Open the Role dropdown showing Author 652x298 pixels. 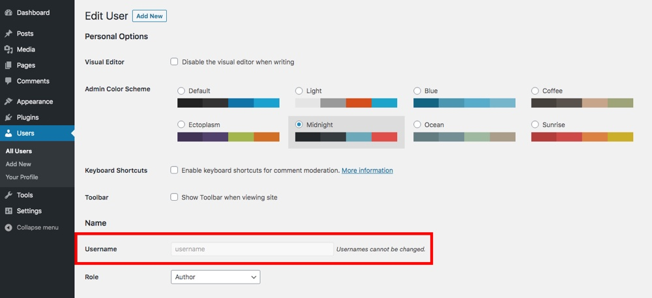[x=215, y=277]
